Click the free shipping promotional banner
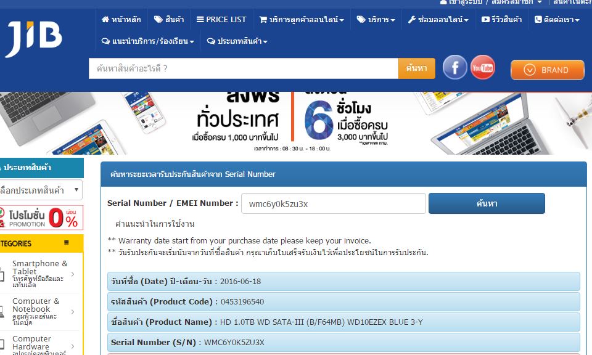The image size is (592, 355). [x=296, y=123]
